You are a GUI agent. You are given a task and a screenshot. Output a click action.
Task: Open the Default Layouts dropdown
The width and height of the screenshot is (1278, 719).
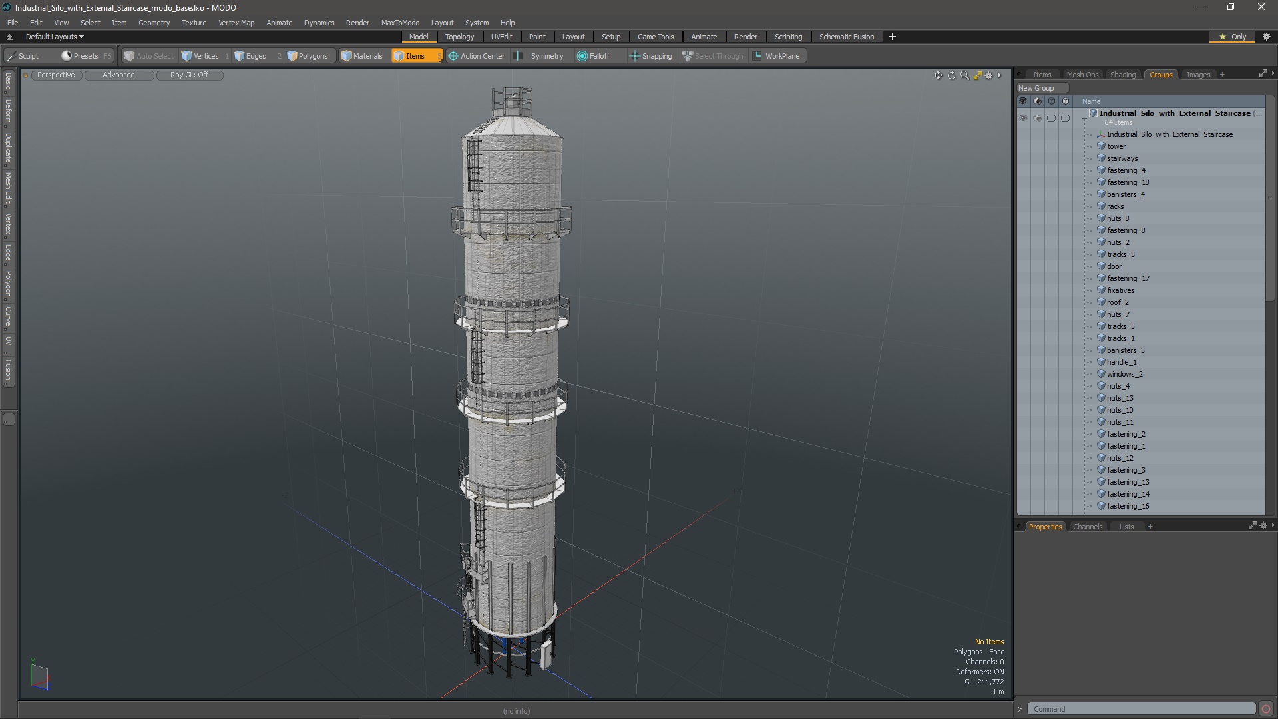pyautogui.click(x=53, y=36)
